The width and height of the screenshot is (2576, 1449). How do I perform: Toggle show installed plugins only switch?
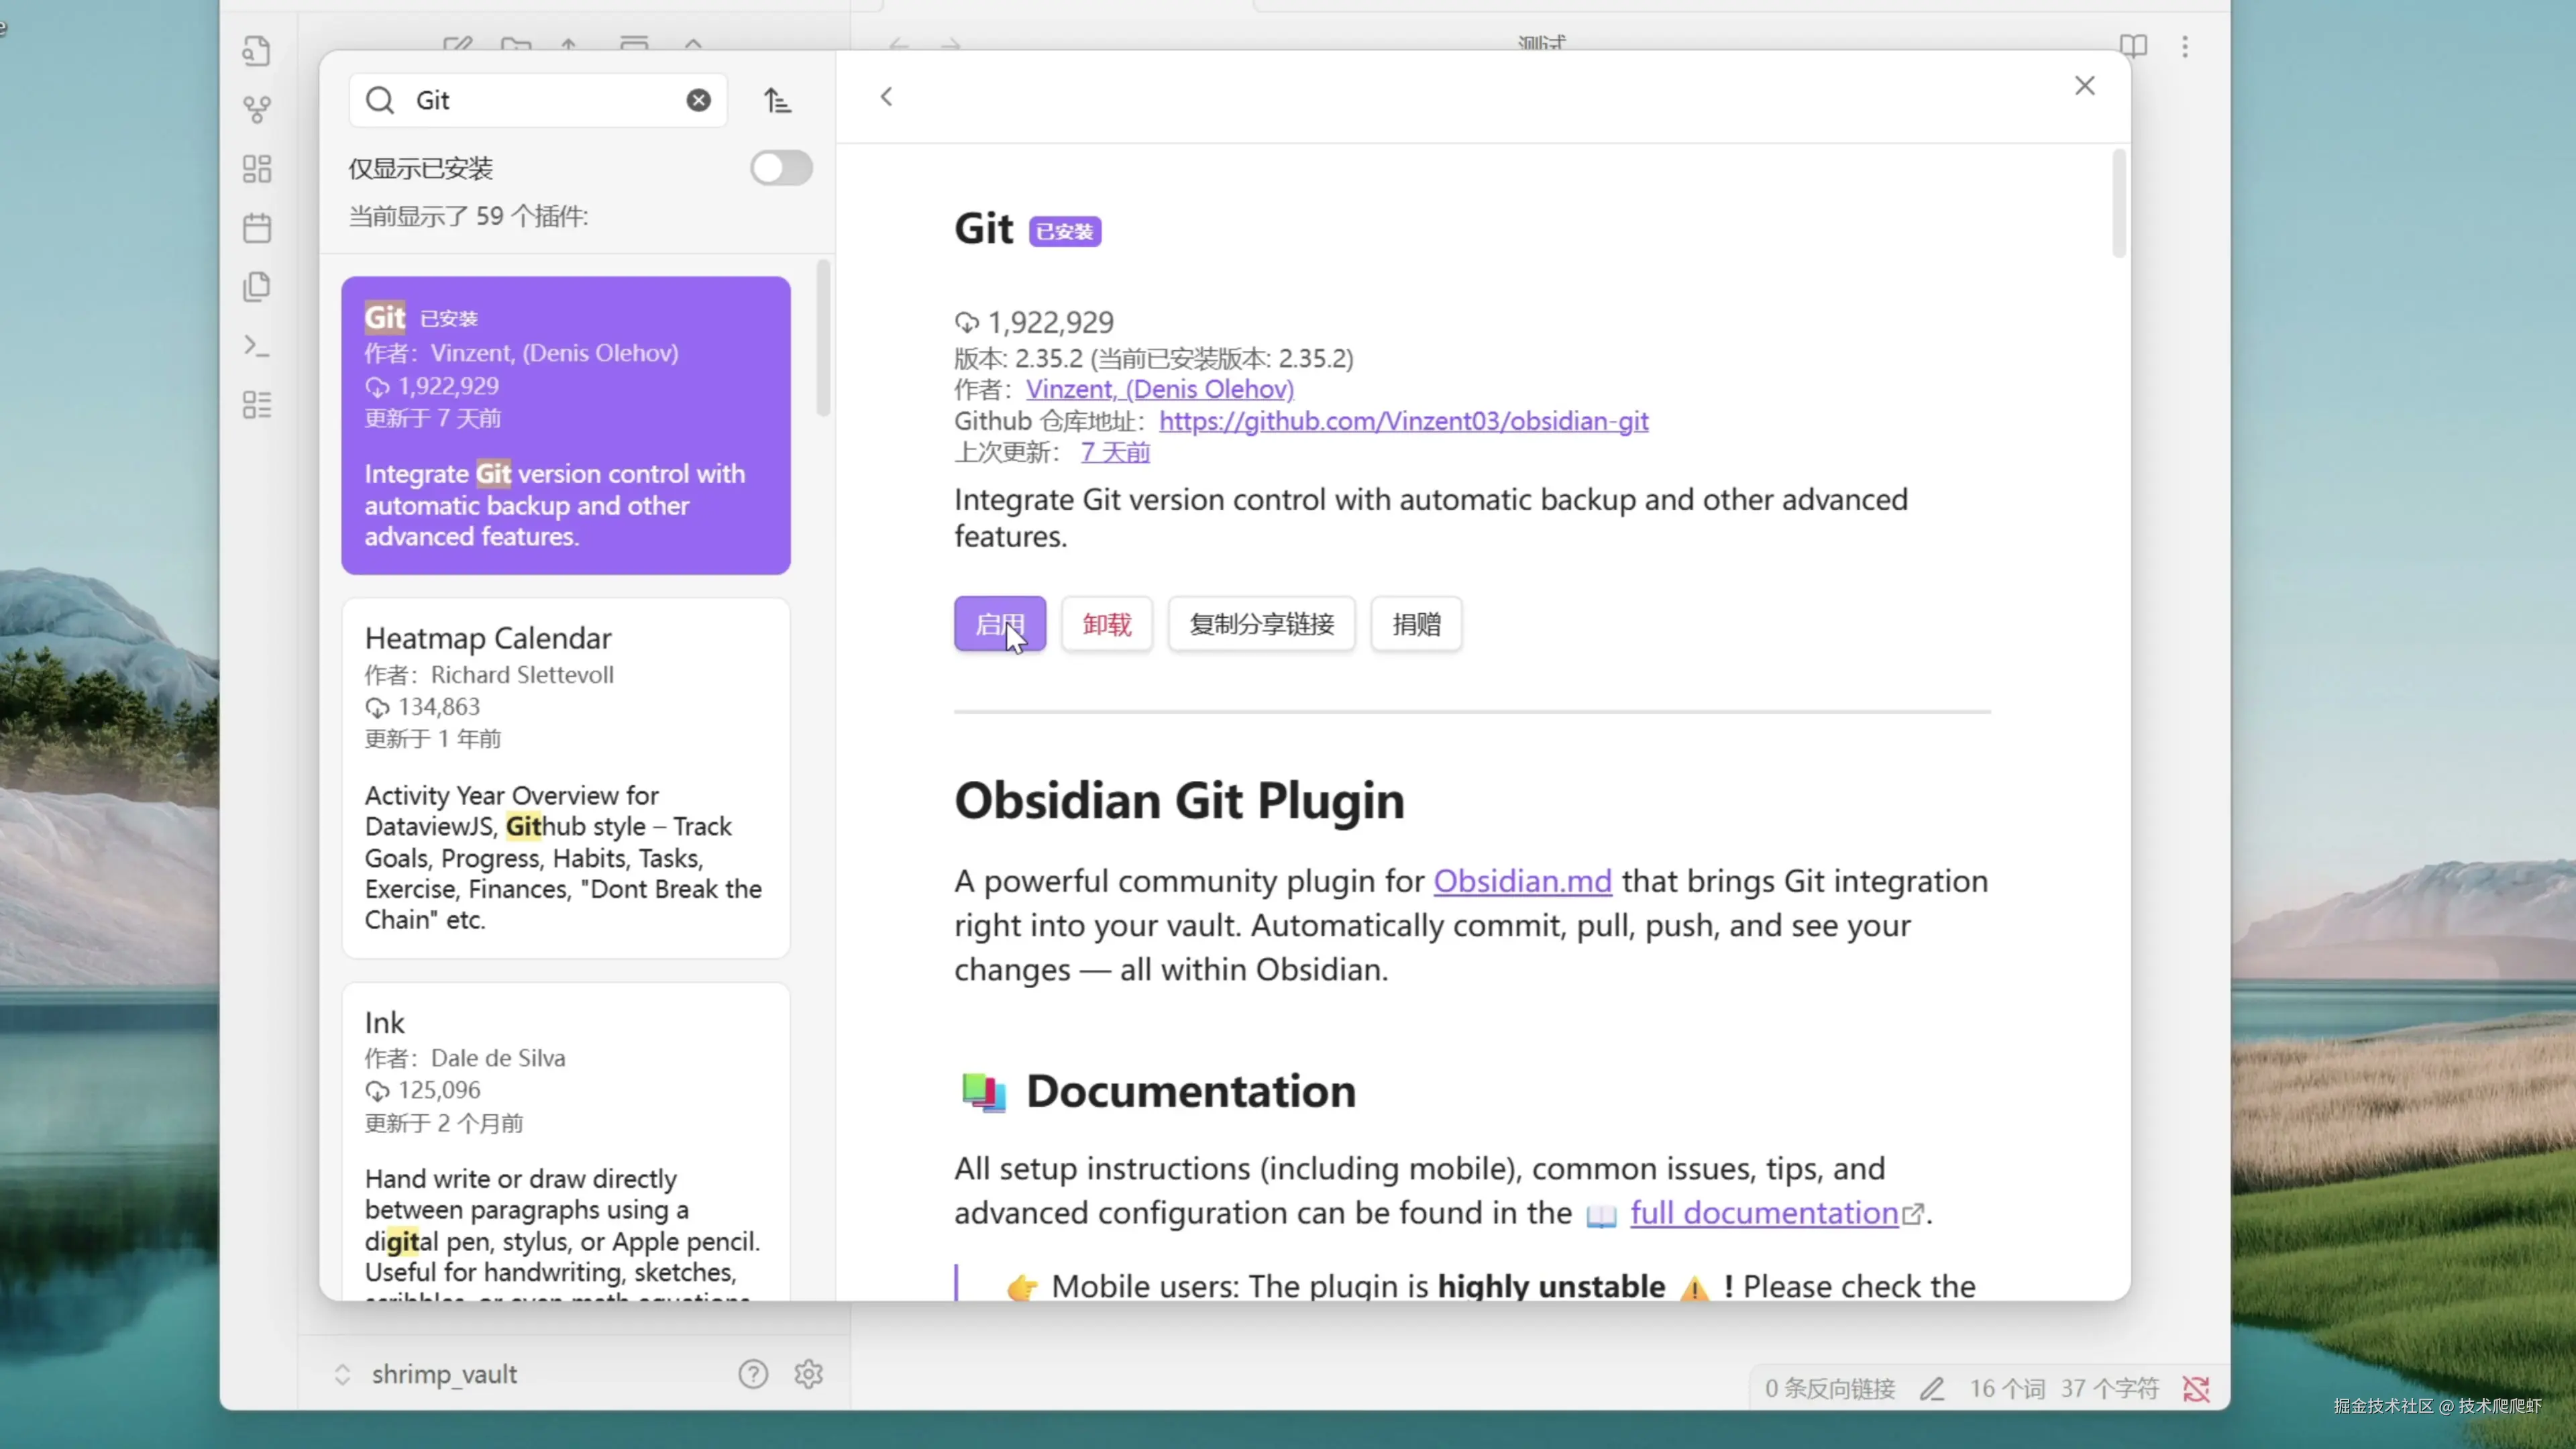coord(781,168)
